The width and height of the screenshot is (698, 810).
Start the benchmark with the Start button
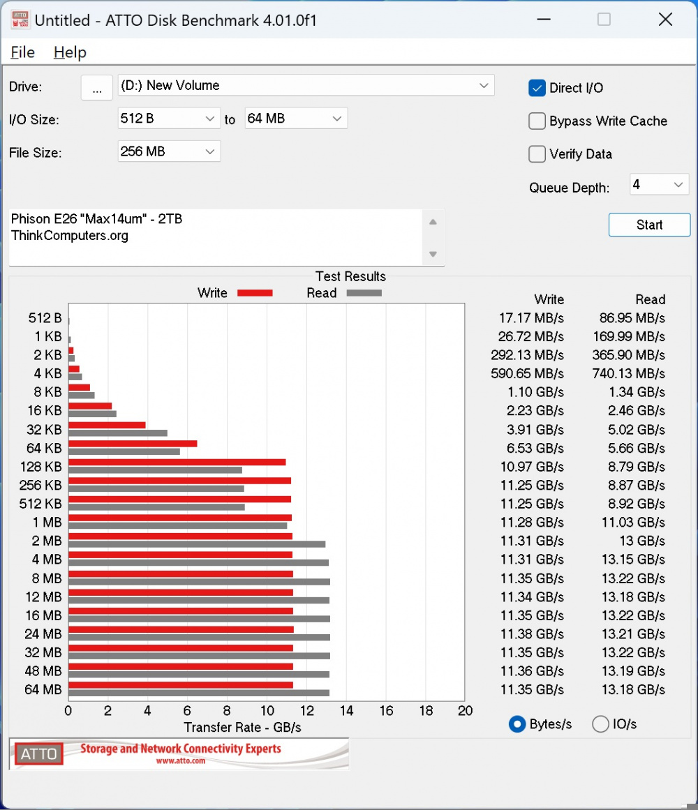(x=649, y=225)
